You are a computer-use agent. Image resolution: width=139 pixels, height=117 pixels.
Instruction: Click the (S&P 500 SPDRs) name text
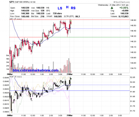coord(22,2)
